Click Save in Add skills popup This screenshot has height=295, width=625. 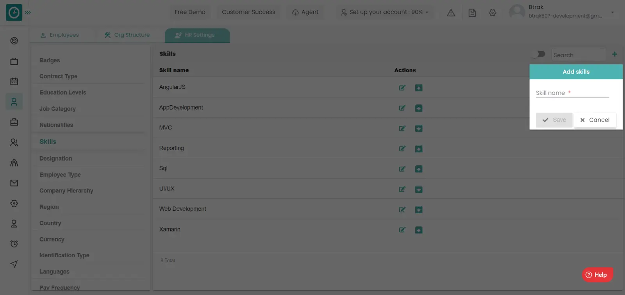coord(554,120)
